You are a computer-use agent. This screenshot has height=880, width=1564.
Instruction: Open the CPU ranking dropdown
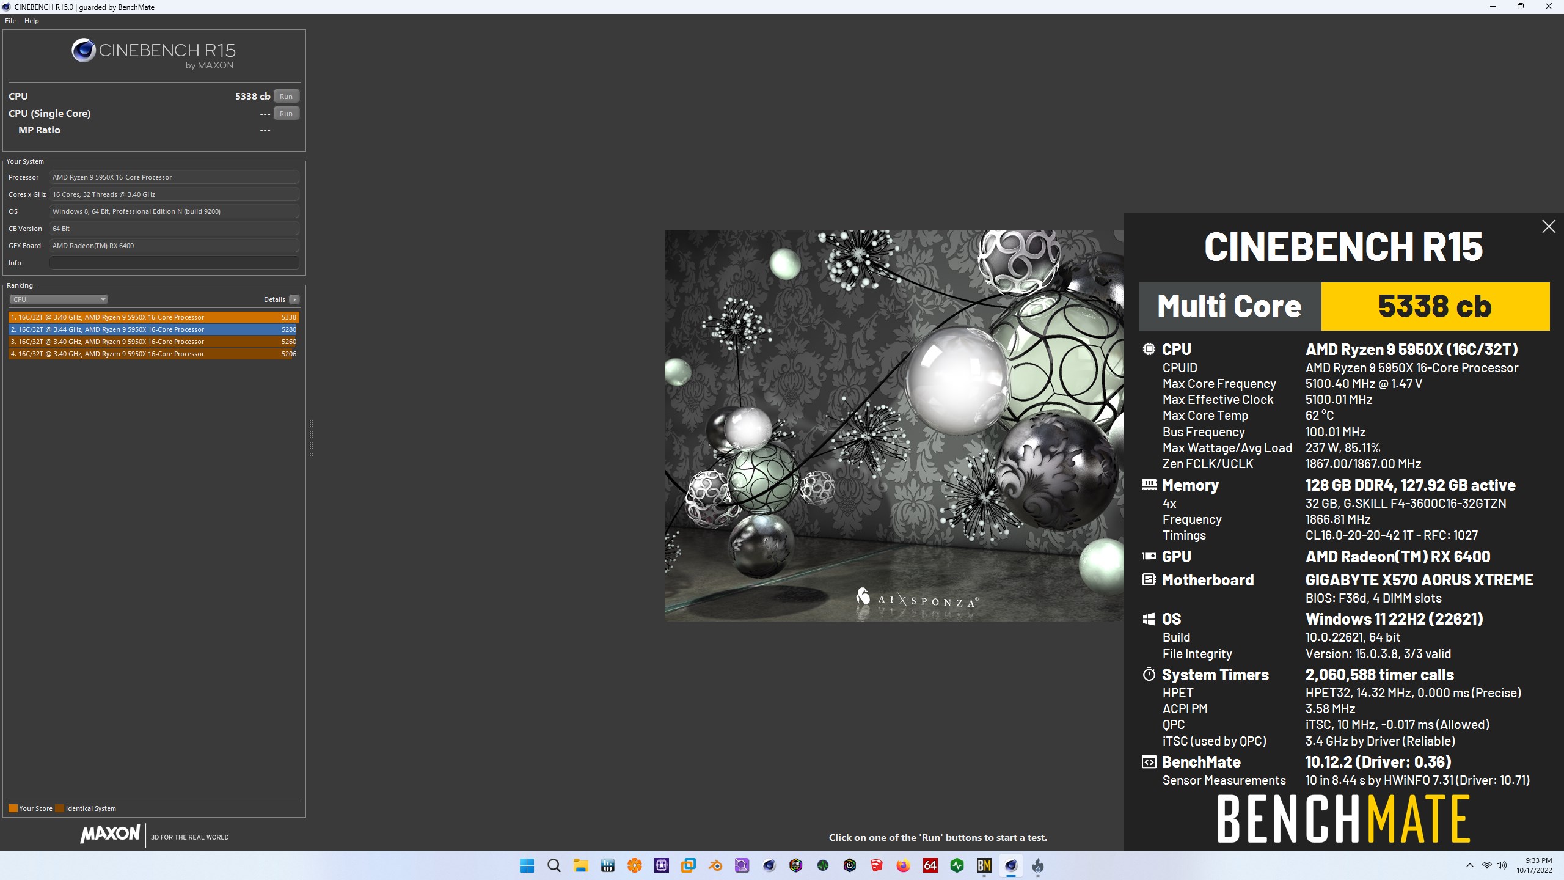(59, 299)
